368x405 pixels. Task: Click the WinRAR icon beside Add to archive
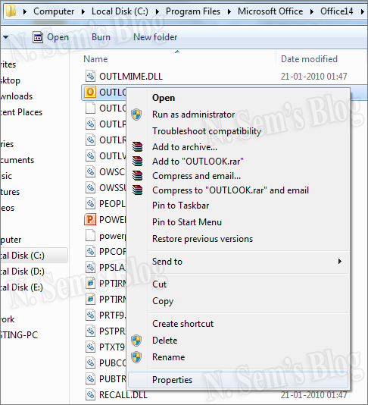[137, 146]
